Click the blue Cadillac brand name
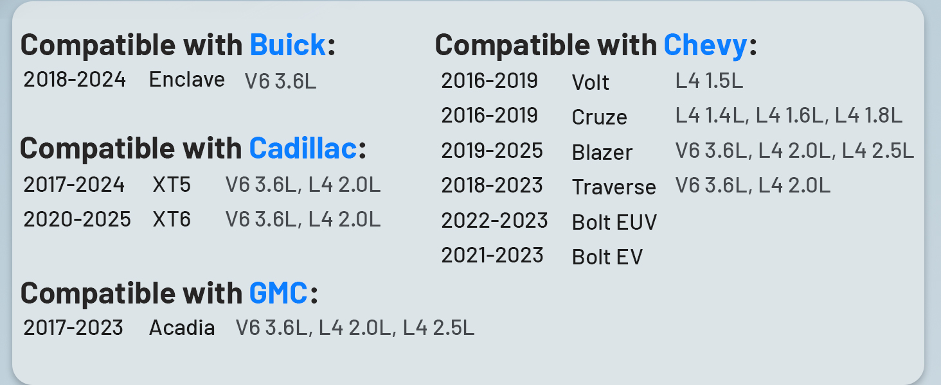Image resolution: width=941 pixels, height=385 pixels. [x=303, y=148]
